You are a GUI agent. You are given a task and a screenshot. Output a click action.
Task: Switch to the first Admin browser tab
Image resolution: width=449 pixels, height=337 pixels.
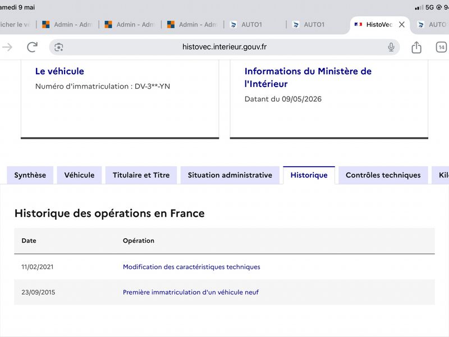coord(67,25)
